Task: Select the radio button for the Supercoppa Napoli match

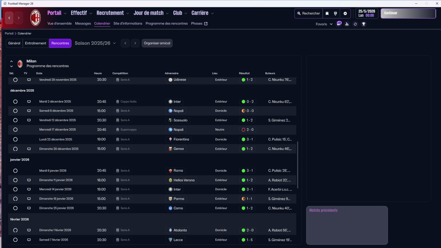Action: coord(15,130)
